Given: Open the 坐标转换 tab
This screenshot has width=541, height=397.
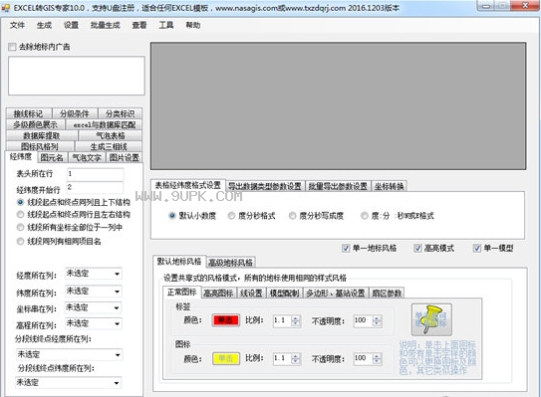Looking at the screenshot, I should pyautogui.click(x=390, y=186).
